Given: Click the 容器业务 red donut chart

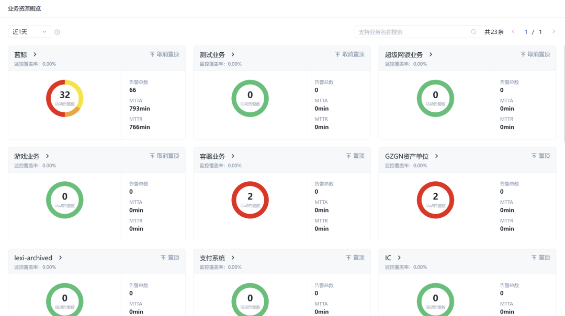Looking at the screenshot, I should point(250,200).
